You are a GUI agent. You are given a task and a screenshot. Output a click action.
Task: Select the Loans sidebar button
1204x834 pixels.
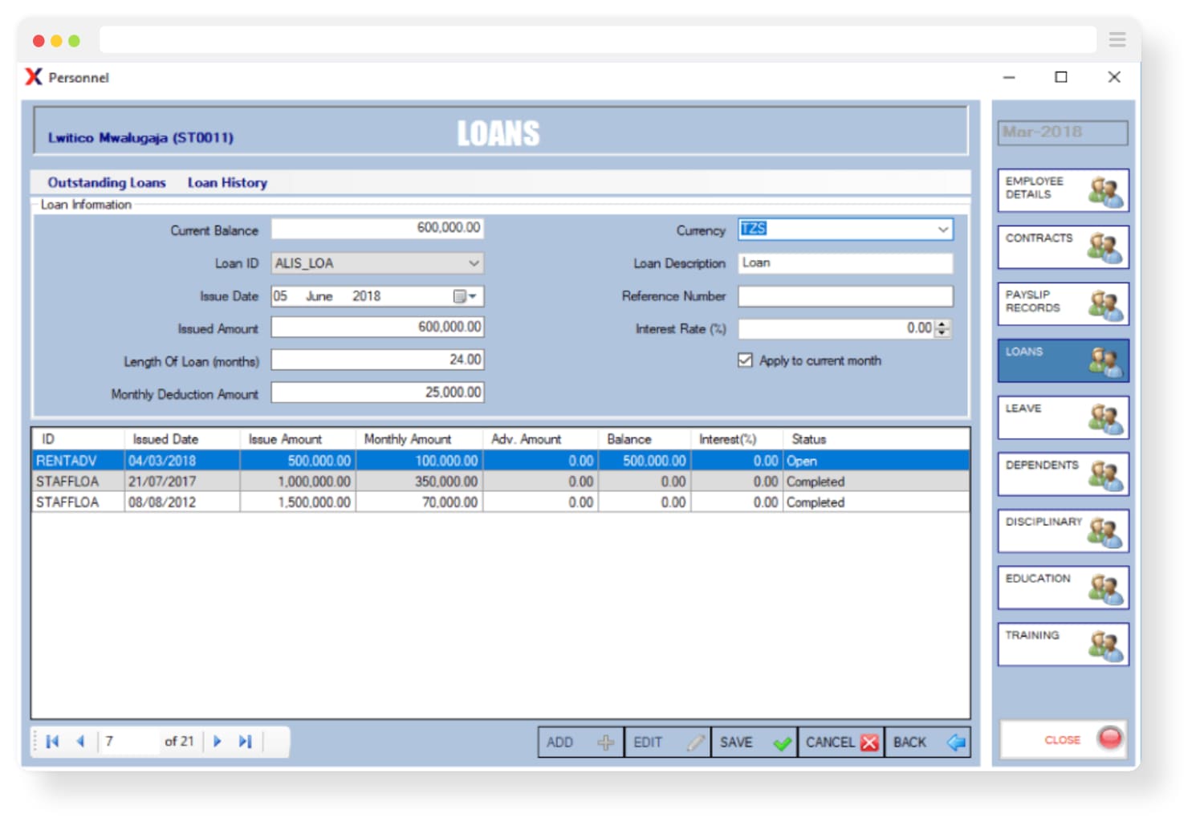[1063, 360]
